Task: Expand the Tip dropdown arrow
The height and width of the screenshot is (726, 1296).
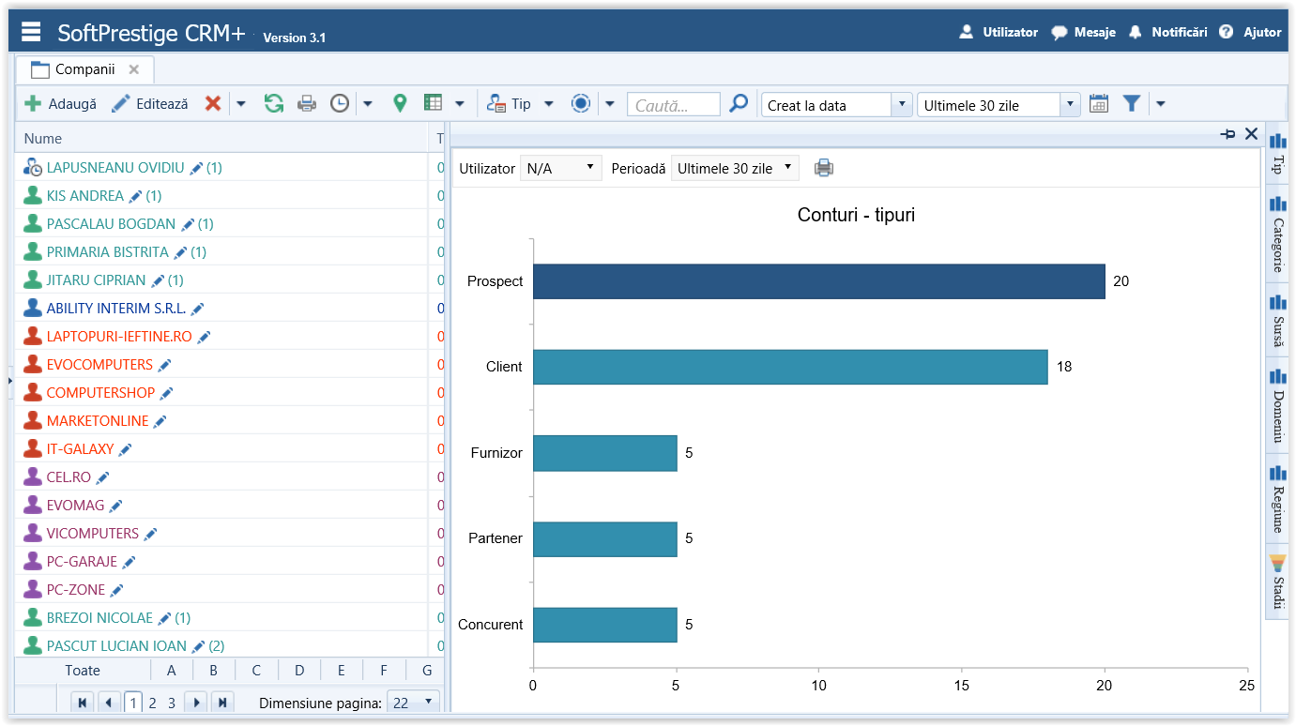Action: pyautogui.click(x=549, y=104)
